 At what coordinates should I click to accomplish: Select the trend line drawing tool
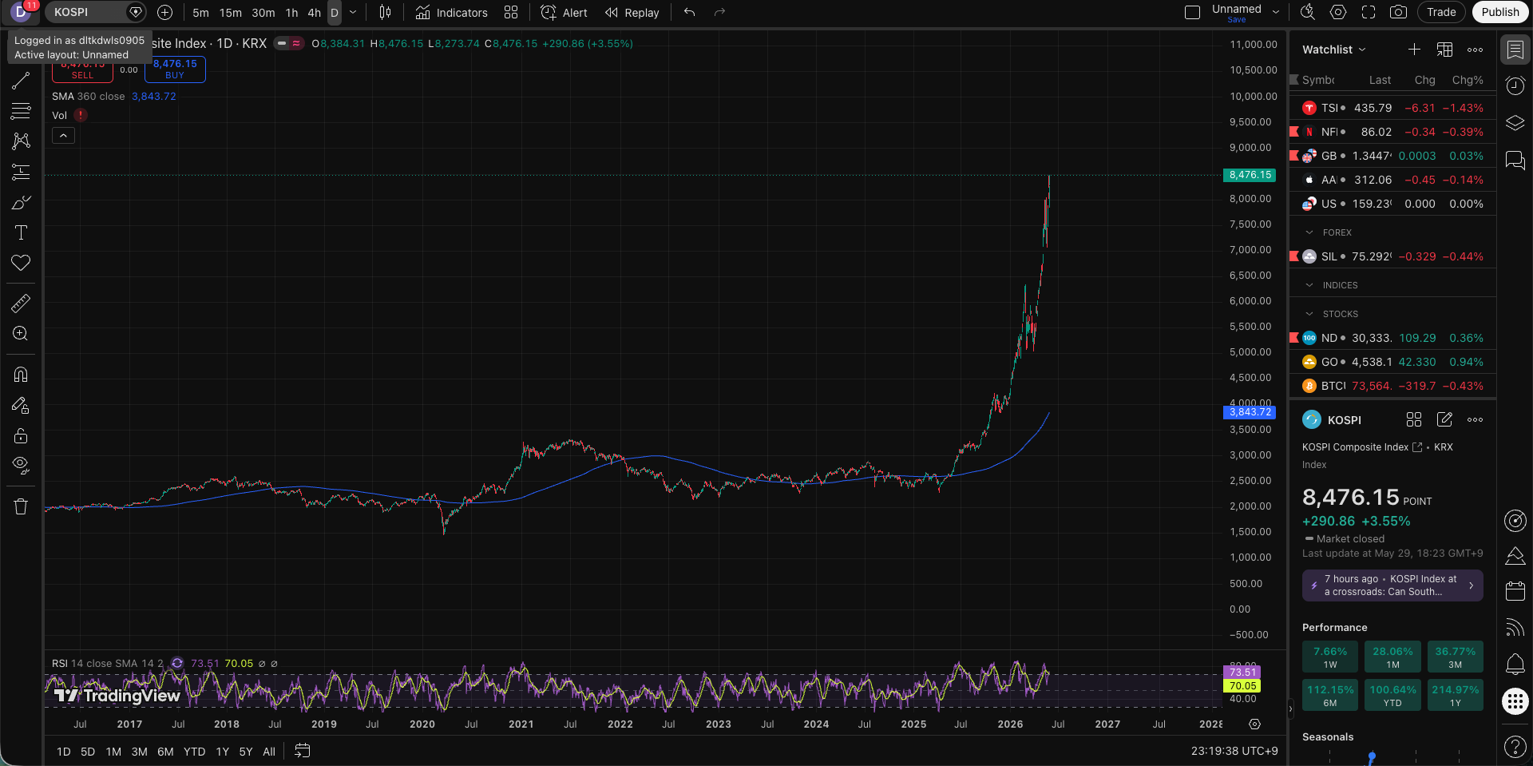coord(21,80)
